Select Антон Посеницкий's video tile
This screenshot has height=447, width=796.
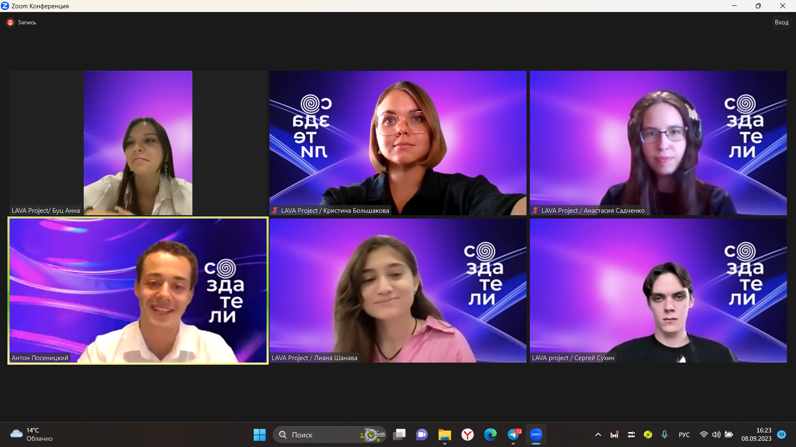[x=138, y=290]
